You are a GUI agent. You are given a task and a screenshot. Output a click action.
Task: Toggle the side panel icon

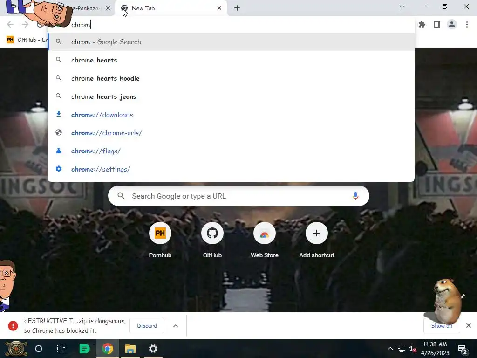click(437, 24)
